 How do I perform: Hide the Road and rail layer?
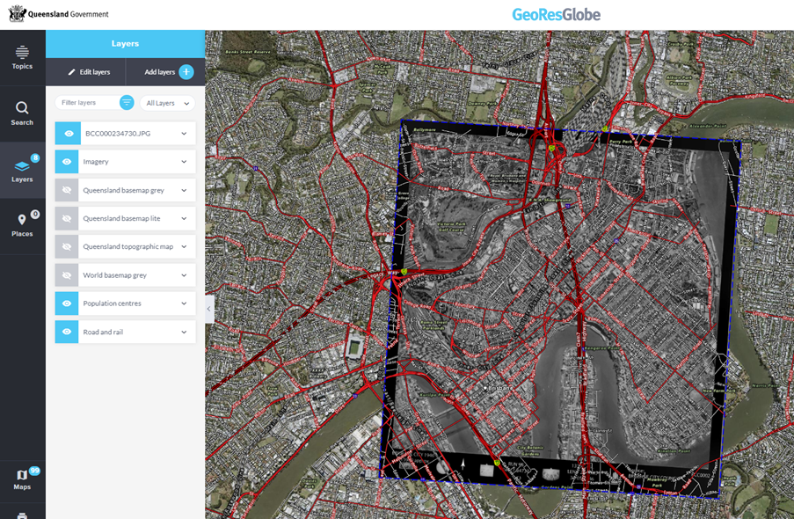coord(68,332)
